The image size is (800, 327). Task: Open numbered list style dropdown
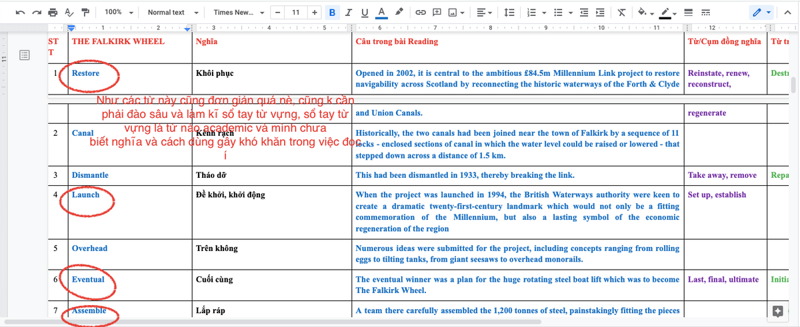coord(543,12)
